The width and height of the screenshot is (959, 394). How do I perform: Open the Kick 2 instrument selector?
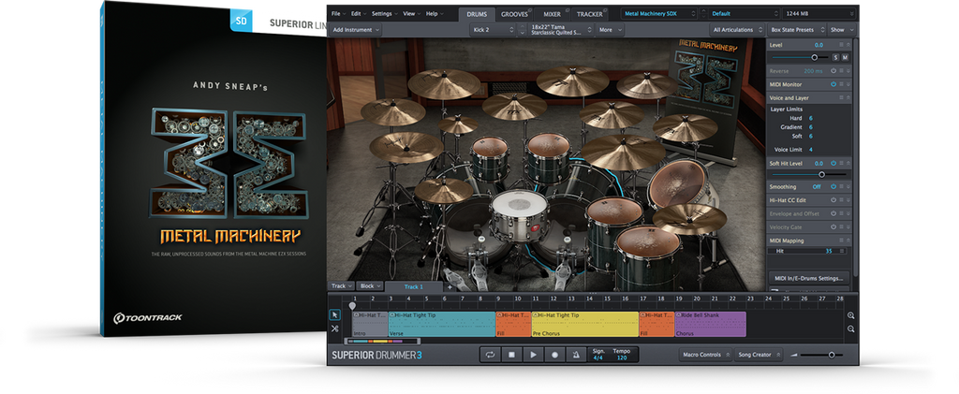[x=493, y=29]
